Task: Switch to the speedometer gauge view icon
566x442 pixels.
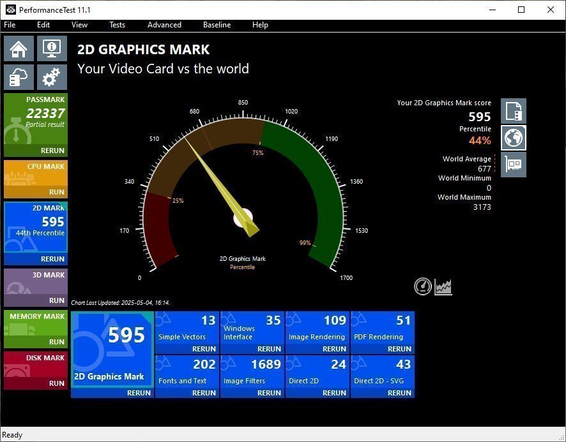Action: (x=423, y=287)
